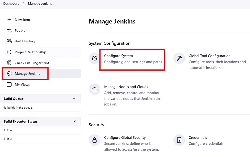Click the System Configuration heading
Screen dimensions: 250x157
click(110, 43)
